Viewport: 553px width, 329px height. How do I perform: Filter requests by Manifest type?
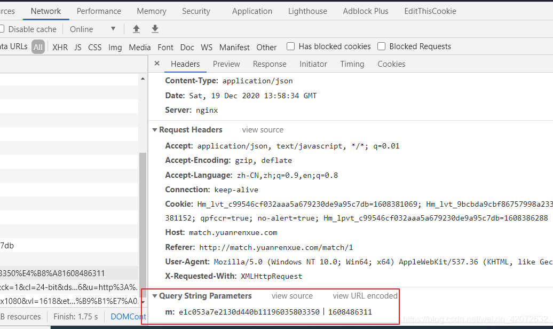pos(234,47)
